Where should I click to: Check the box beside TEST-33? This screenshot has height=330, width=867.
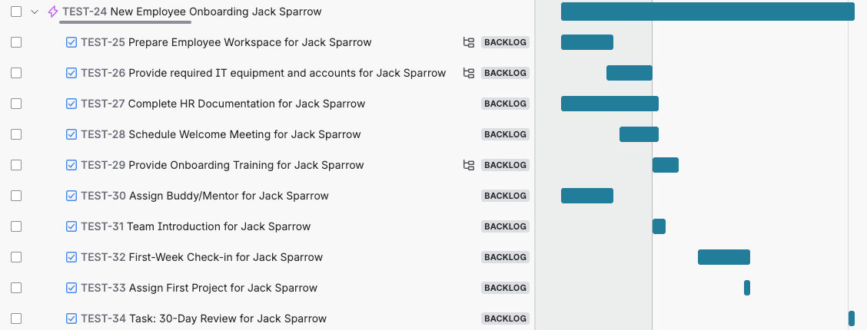[16, 288]
